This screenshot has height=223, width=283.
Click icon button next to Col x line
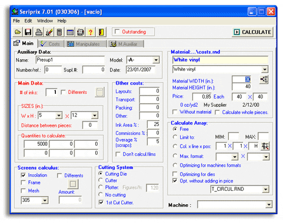(x=265, y=146)
